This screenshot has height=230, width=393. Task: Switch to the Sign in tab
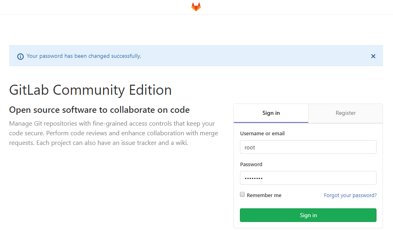click(x=271, y=113)
